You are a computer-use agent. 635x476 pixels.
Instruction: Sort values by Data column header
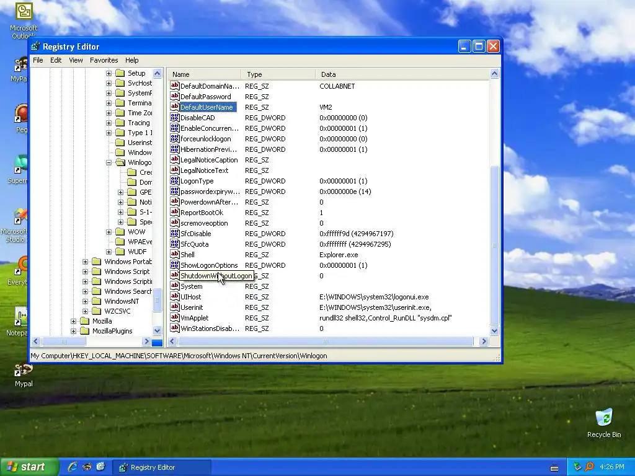coord(402,74)
